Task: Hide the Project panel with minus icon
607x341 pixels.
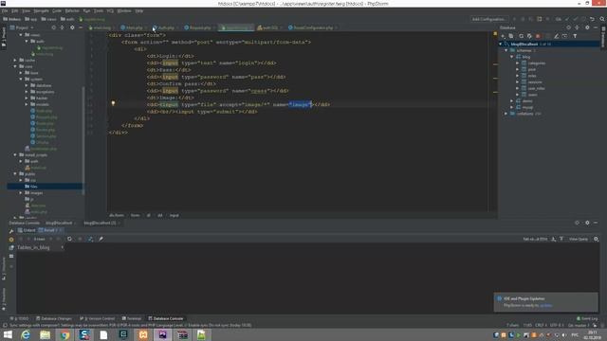Action: (81, 27)
